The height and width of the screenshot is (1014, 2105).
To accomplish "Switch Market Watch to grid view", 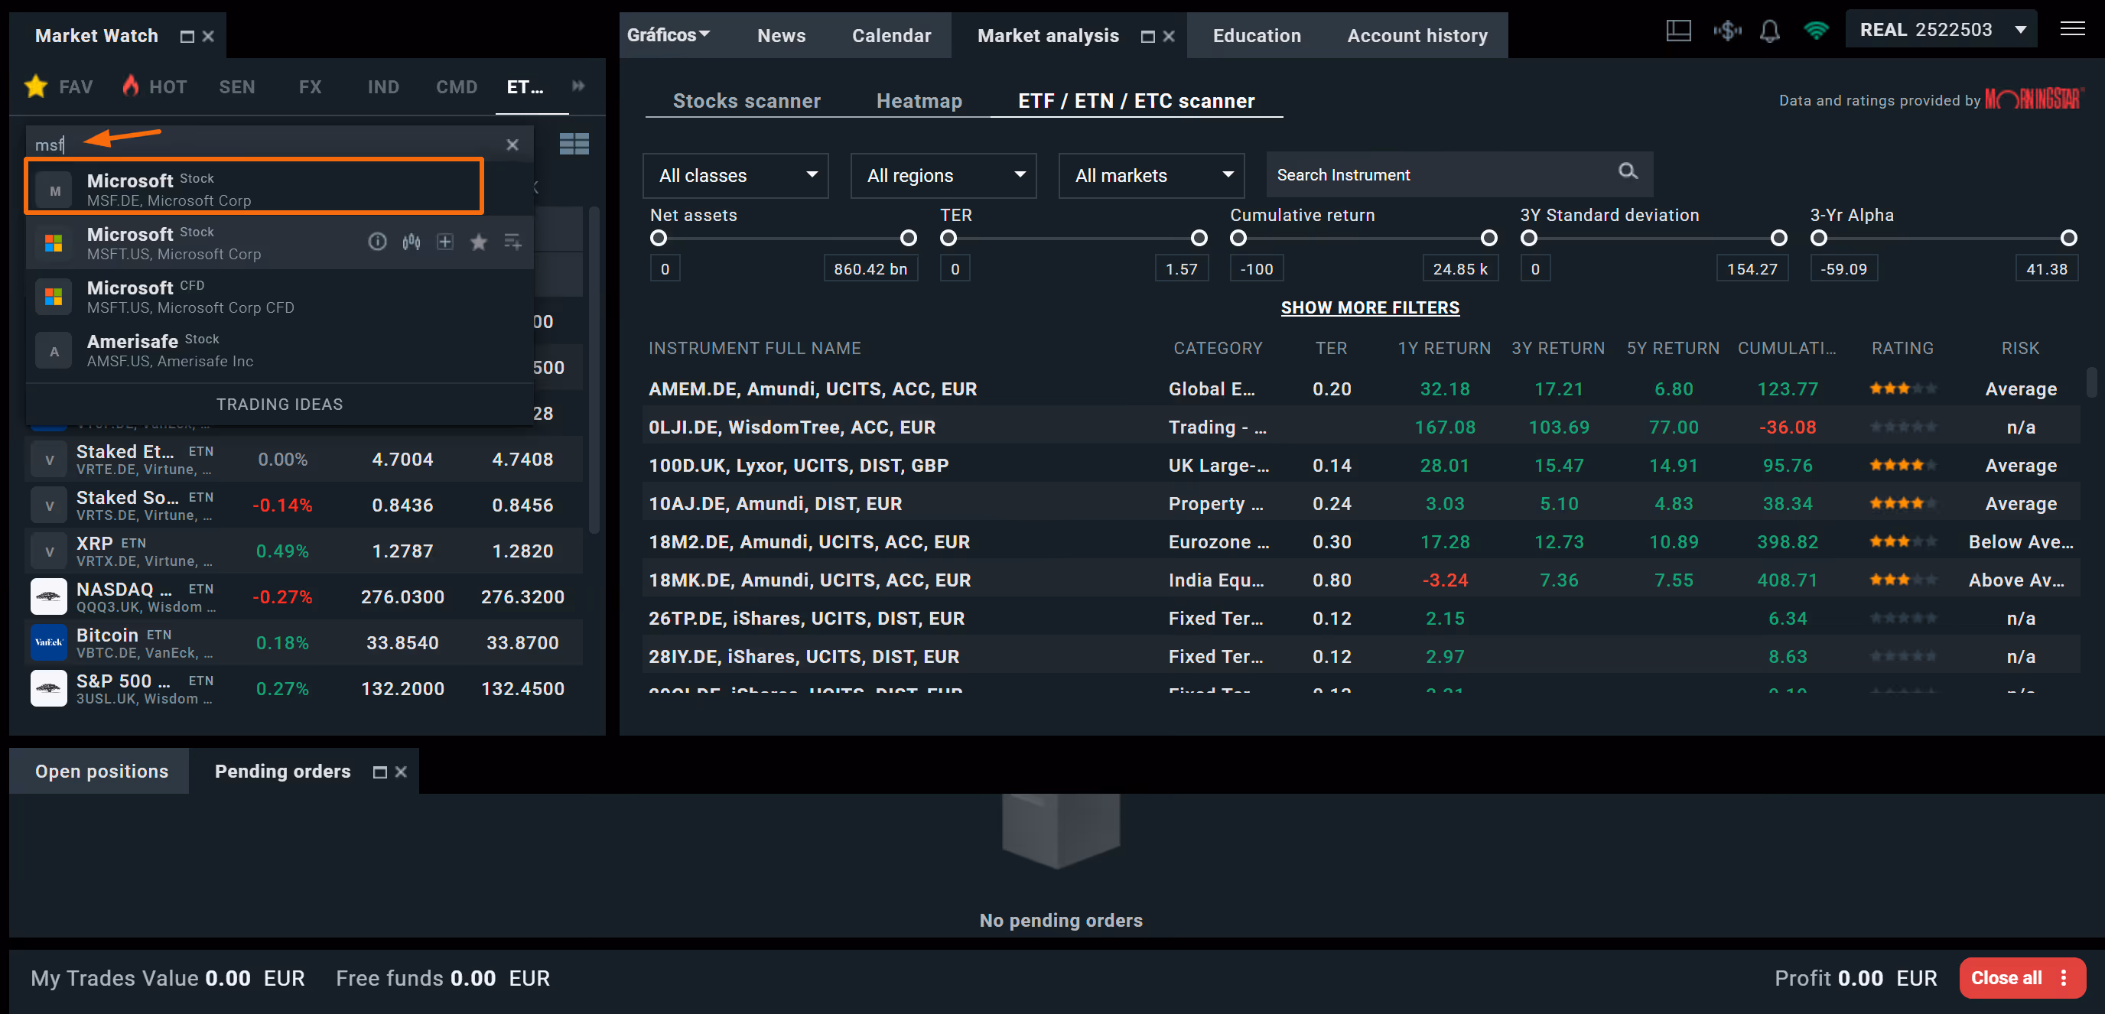I will (x=574, y=145).
